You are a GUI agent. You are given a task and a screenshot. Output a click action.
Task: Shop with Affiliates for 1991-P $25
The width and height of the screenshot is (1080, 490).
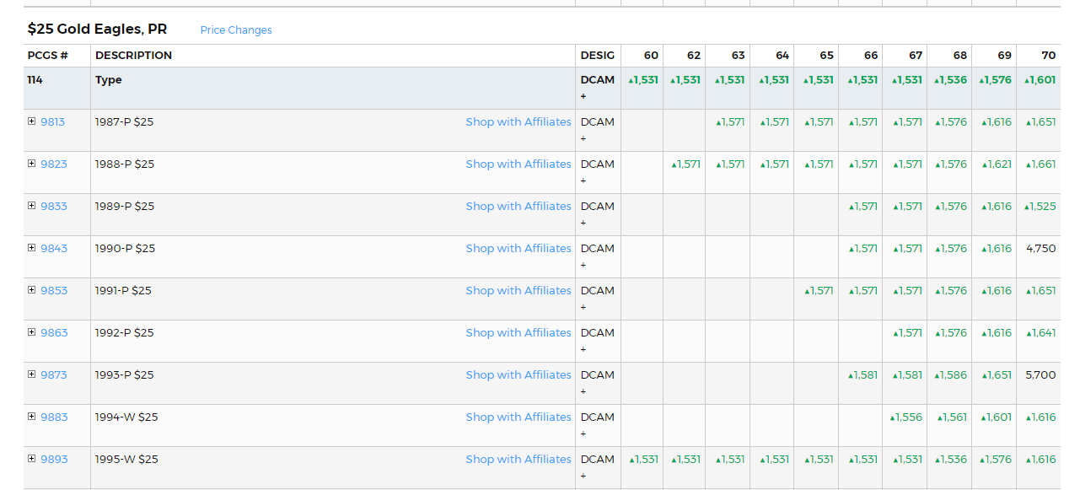pyautogui.click(x=519, y=290)
